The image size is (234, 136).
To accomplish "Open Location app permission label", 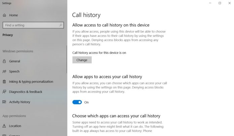I will point(15,126).
